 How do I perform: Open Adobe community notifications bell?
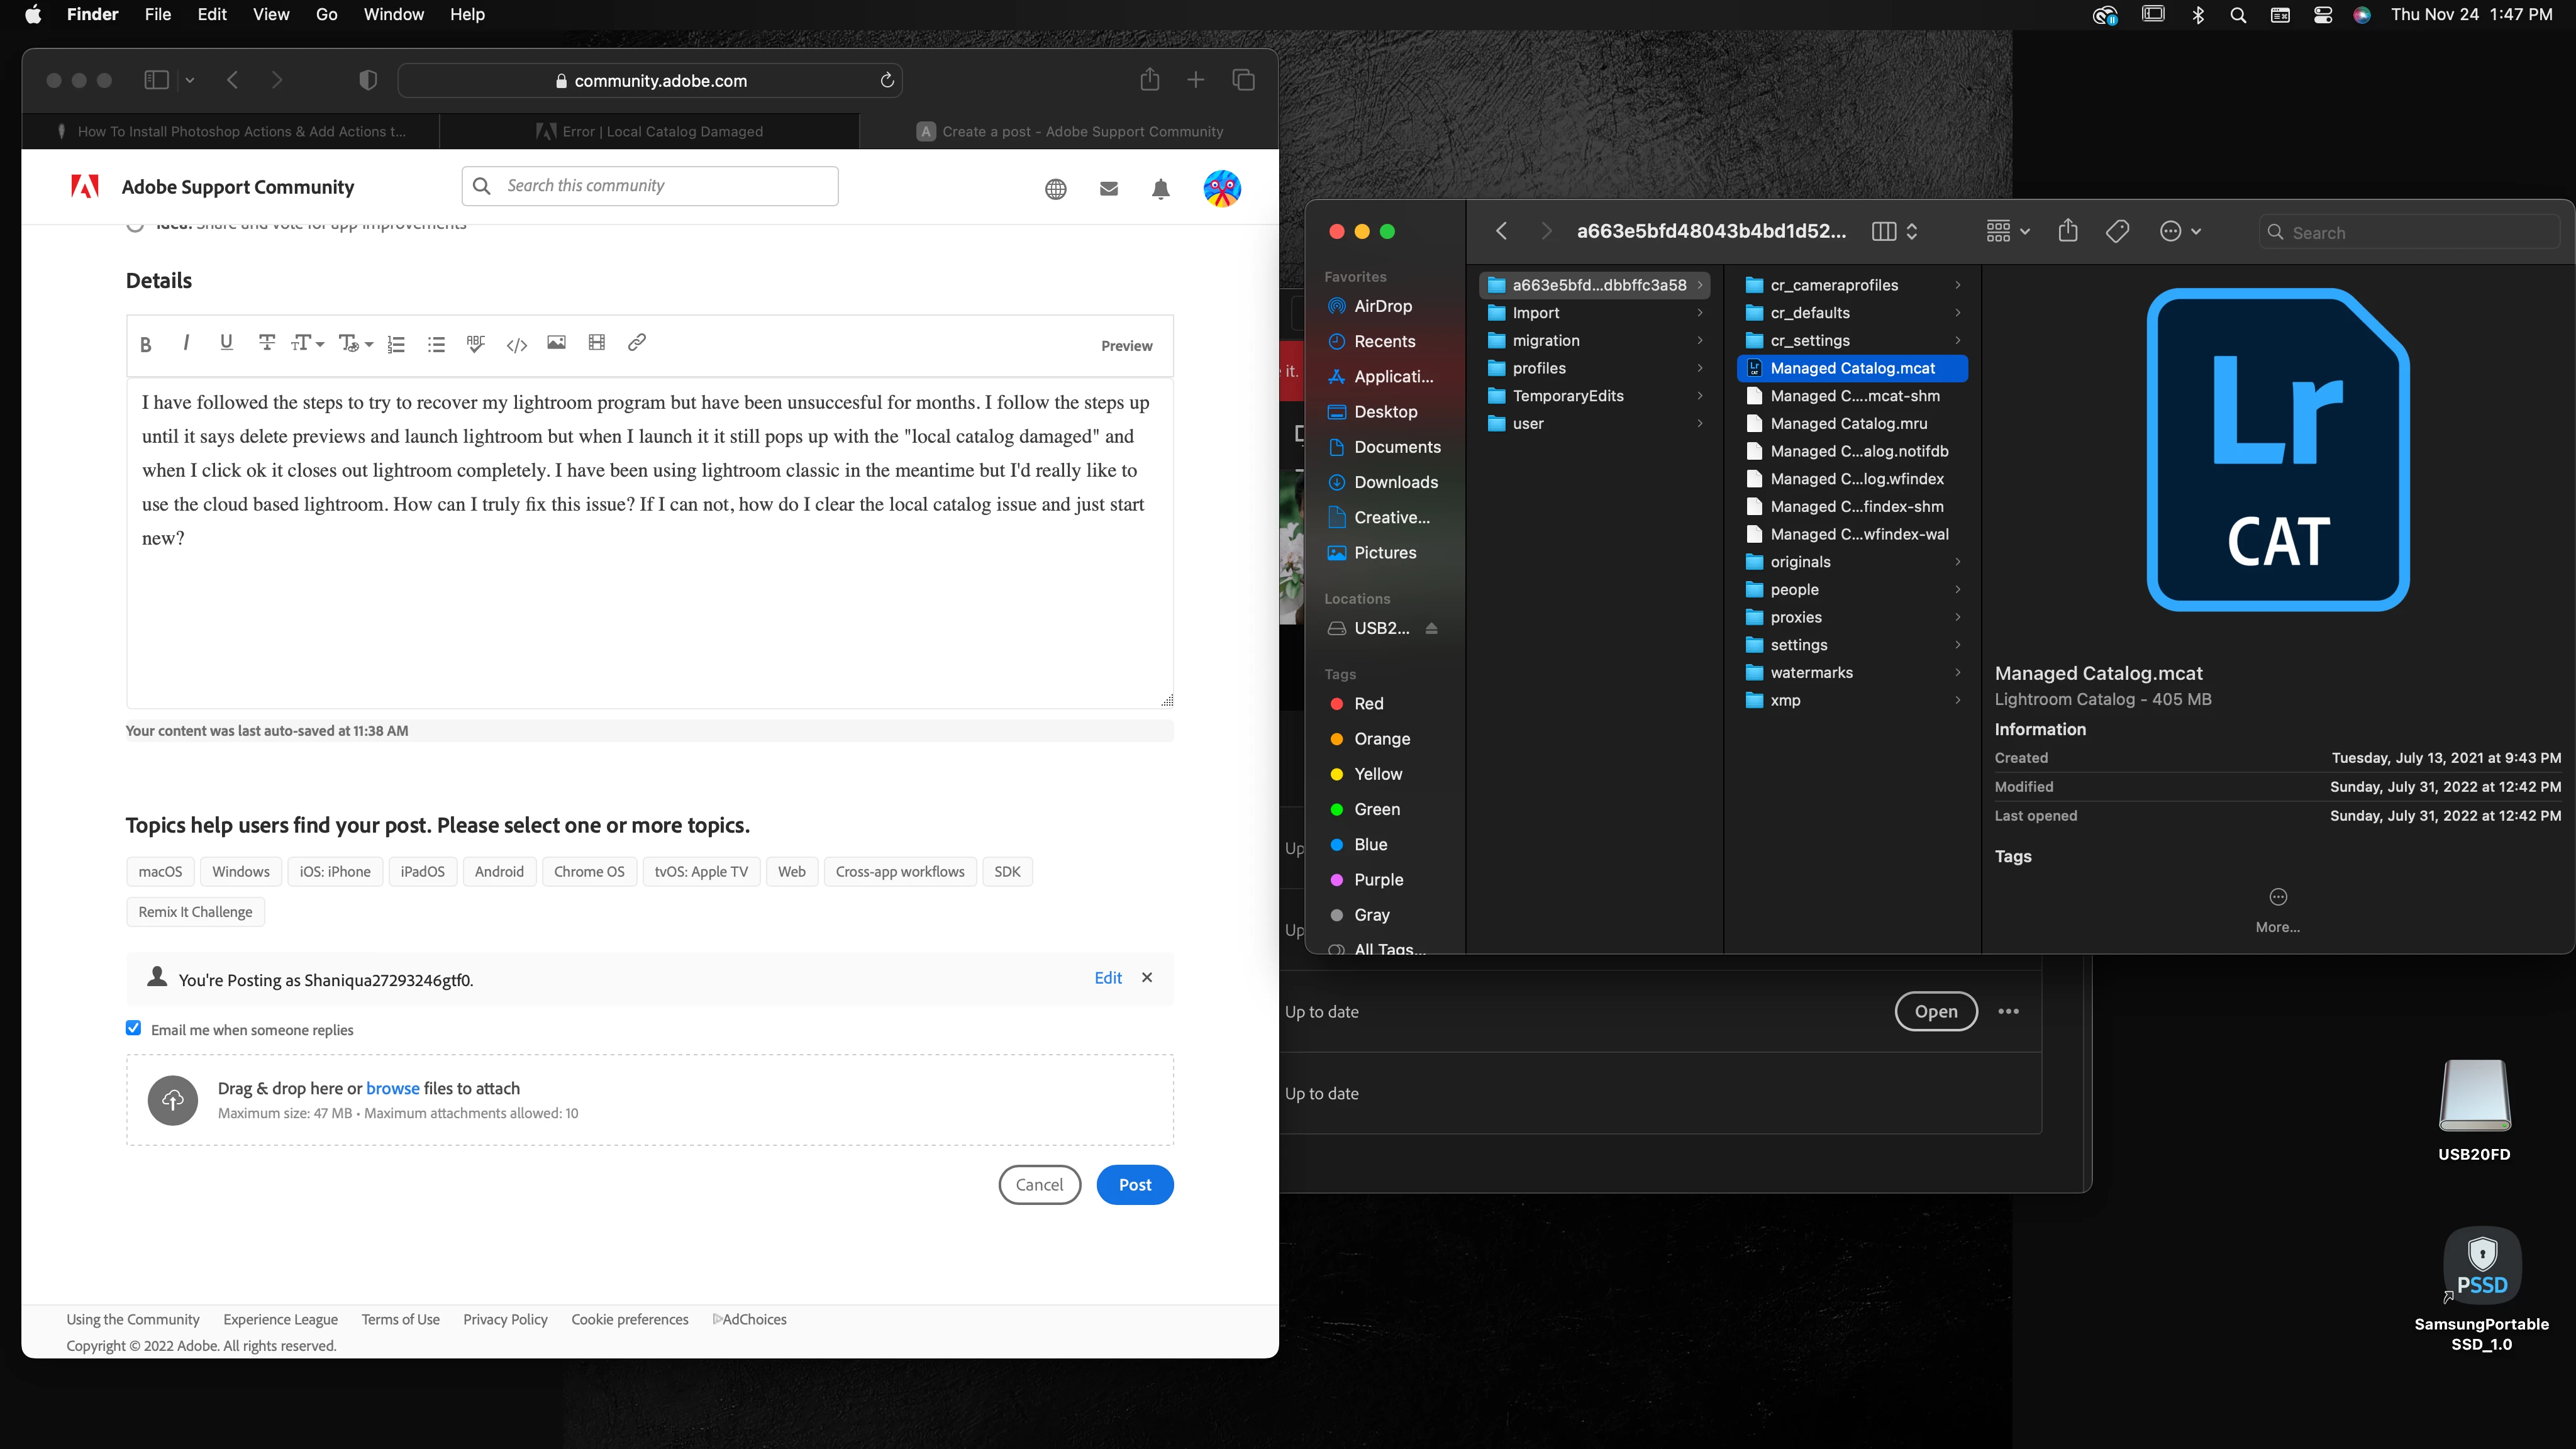coord(1160,189)
